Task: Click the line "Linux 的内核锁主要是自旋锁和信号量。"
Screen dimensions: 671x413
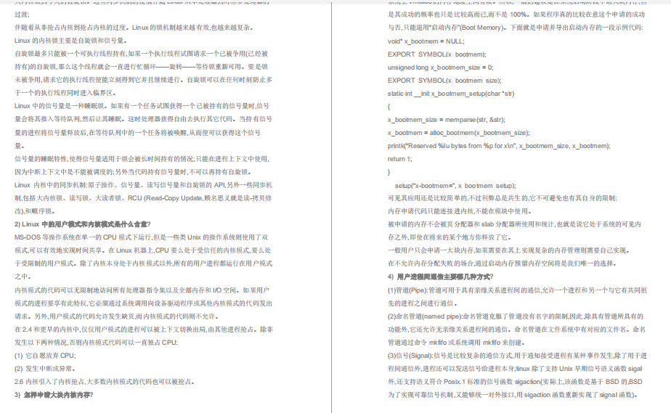Action: point(70,41)
